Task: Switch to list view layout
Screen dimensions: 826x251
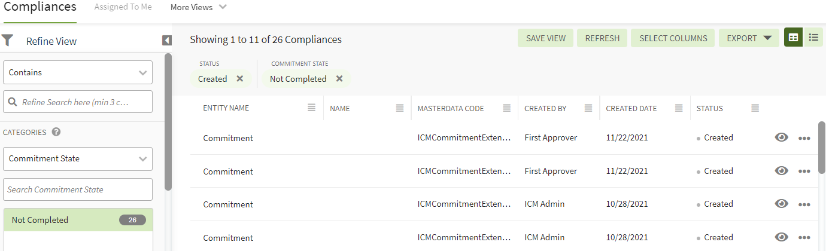Action: click(x=813, y=38)
